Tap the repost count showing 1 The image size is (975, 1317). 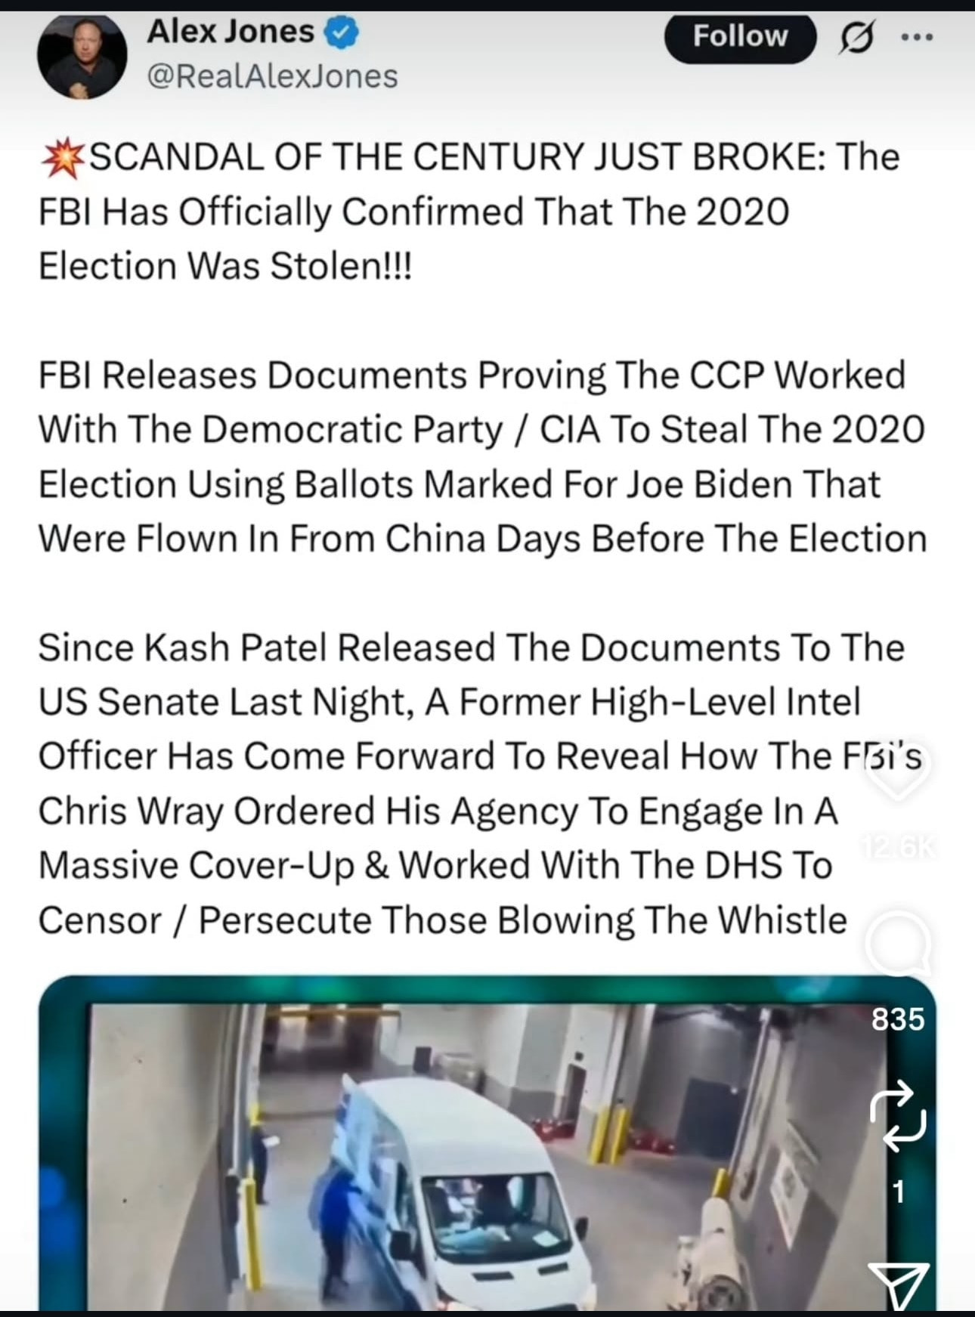point(898,1192)
